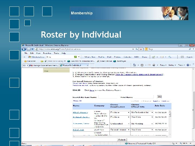Open the address bar history dropdown arrow

click(x=133, y=49)
